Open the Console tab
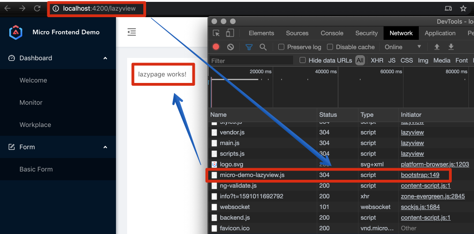The width and height of the screenshot is (474, 234). 332,33
